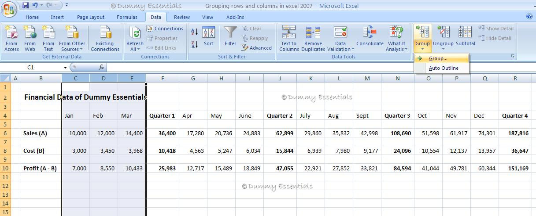Select column R header

515,78
